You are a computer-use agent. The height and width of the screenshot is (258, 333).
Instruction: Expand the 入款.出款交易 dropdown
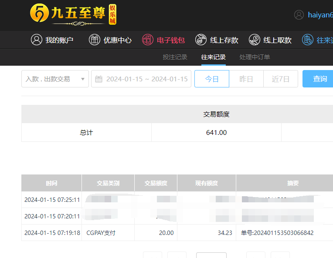point(55,79)
